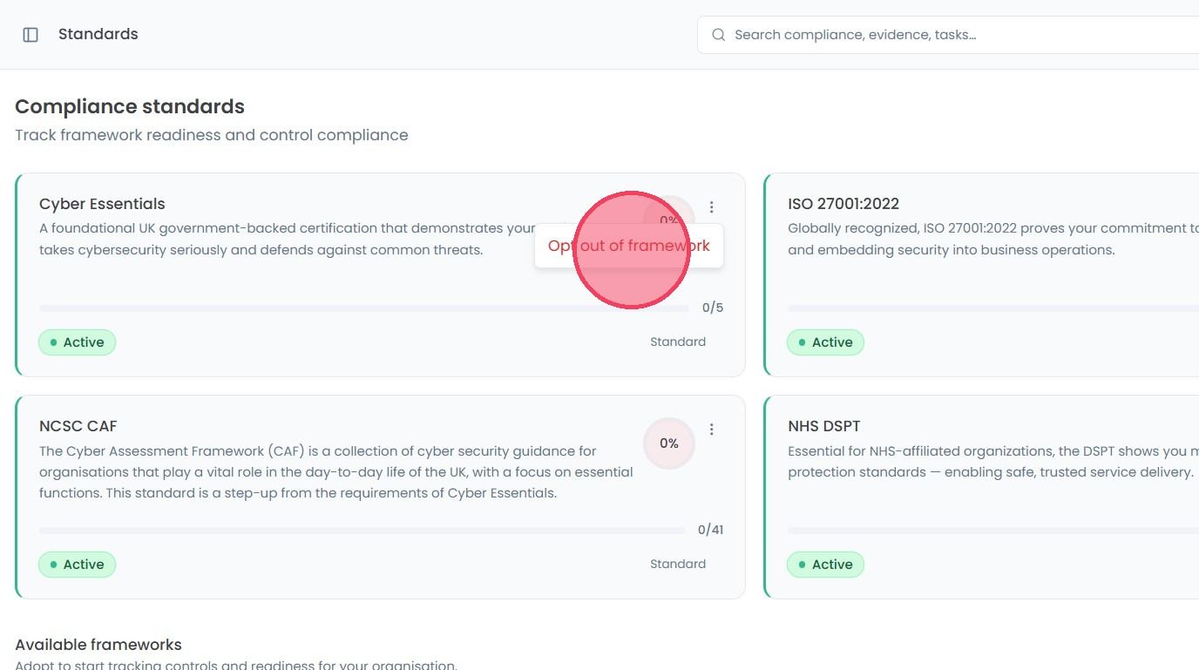
Task: Click Cyber Essentials 0/5 progress bar
Action: click(364, 308)
